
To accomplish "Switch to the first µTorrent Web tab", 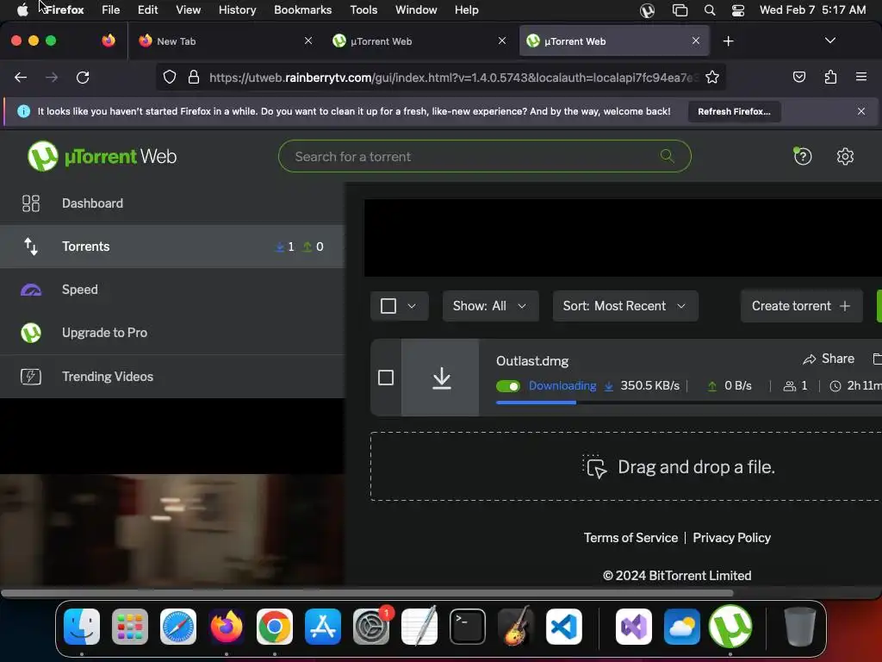I will click(x=420, y=41).
